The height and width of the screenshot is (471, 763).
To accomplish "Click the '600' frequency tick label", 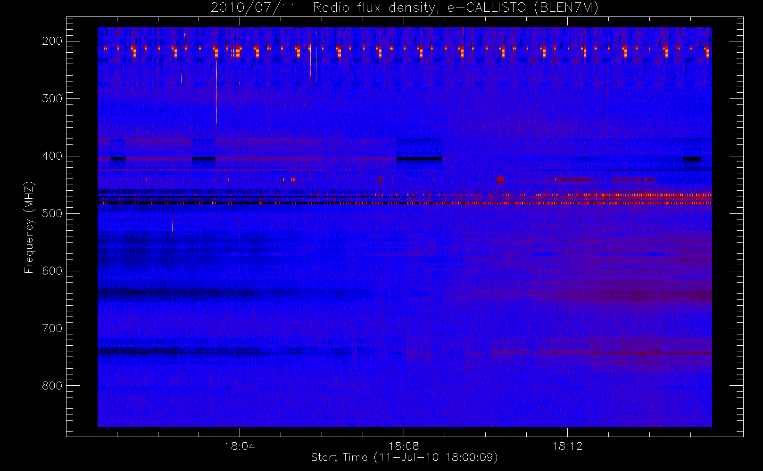I will [52, 271].
